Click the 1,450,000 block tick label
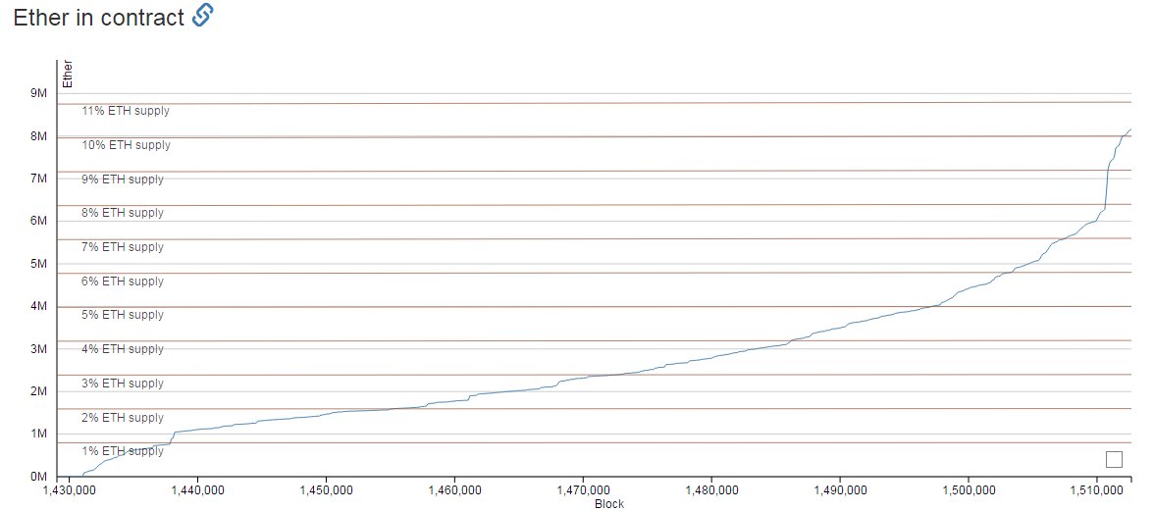Viewport: 1154px width, 512px height. tap(326, 490)
